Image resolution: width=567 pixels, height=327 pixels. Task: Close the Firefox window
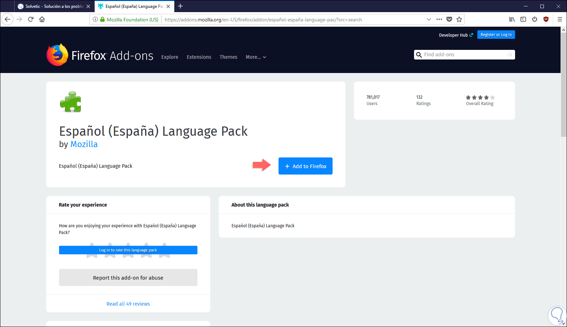[558, 6]
